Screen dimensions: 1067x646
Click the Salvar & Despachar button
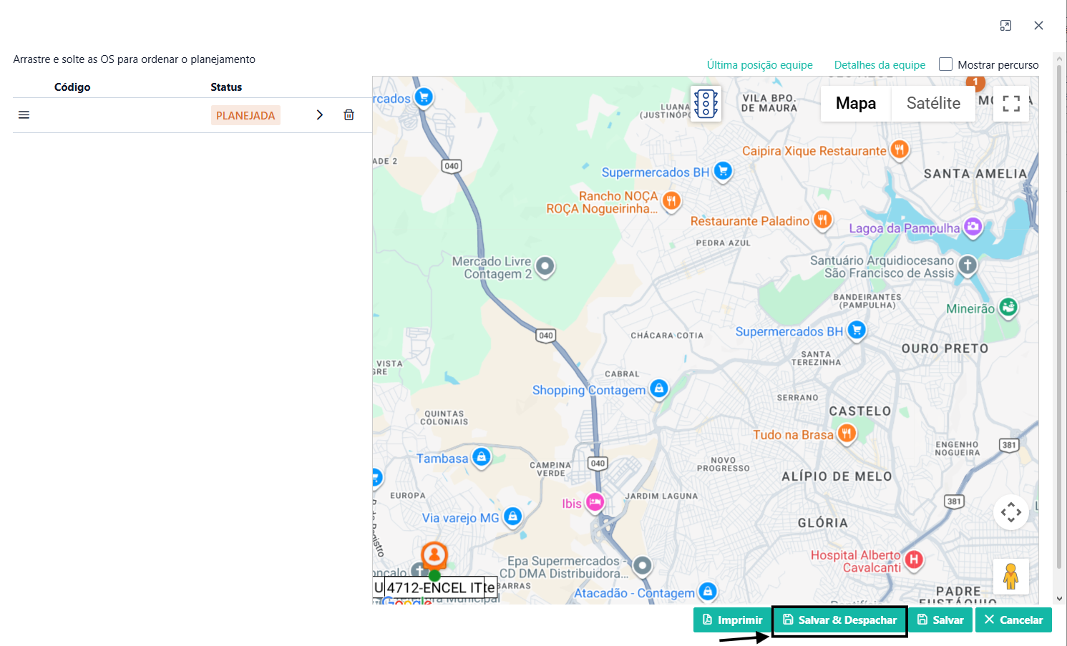pos(839,620)
